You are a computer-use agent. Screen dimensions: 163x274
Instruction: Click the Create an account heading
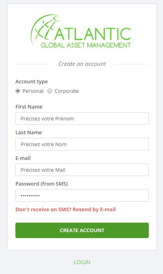82,64
